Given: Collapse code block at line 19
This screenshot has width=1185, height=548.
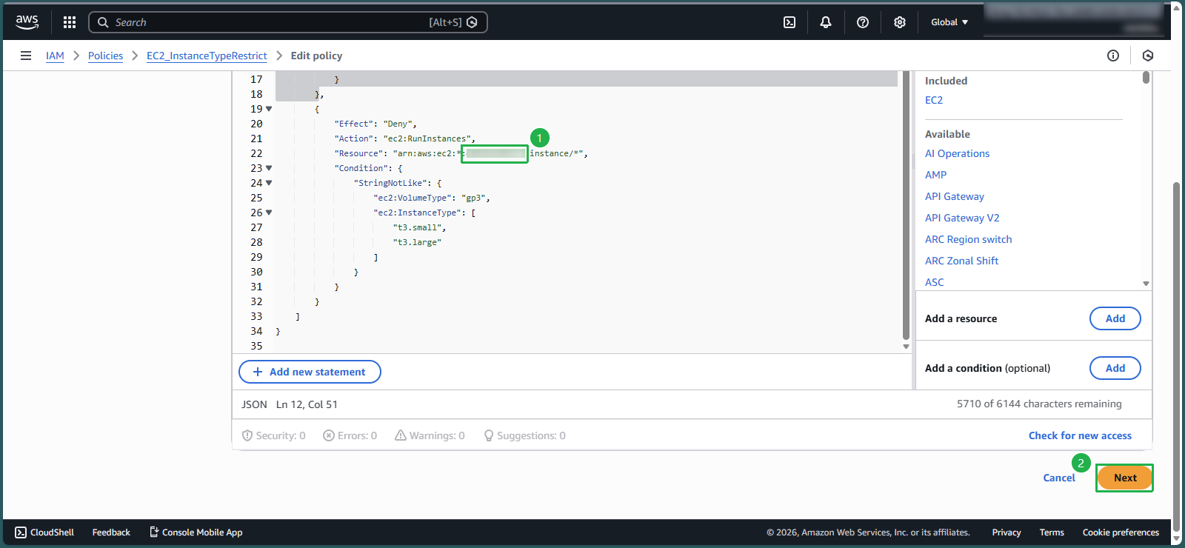Looking at the screenshot, I should (x=269, y=109).
